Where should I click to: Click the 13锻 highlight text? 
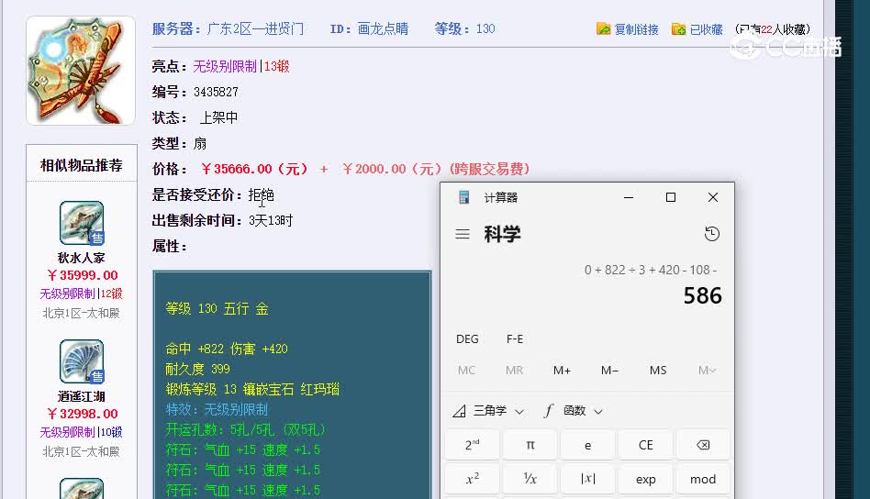coord(277,67)
